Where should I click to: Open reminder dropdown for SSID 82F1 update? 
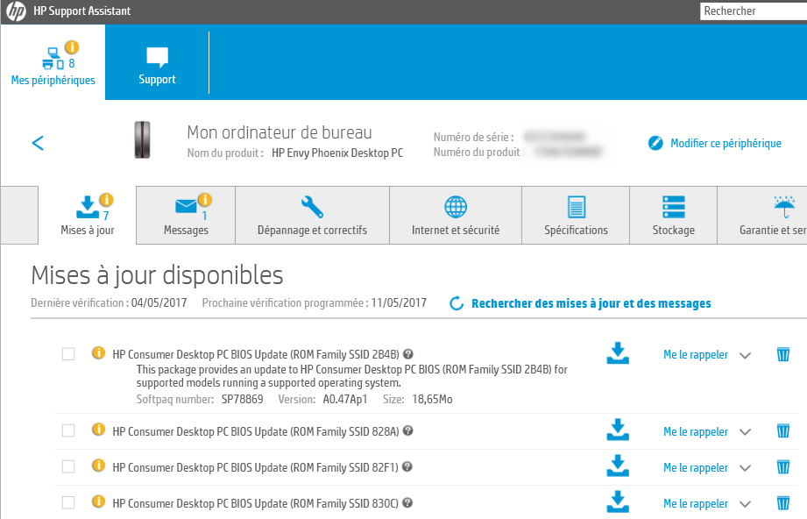[745, 468]
